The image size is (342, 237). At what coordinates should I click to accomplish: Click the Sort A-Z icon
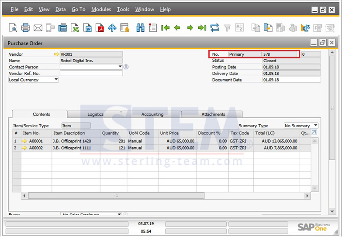click(x=239, y=28)
